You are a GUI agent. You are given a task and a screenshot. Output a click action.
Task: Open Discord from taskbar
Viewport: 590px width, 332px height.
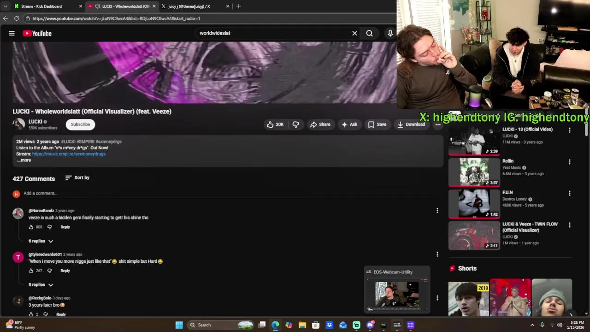click(x=370, y=325)
